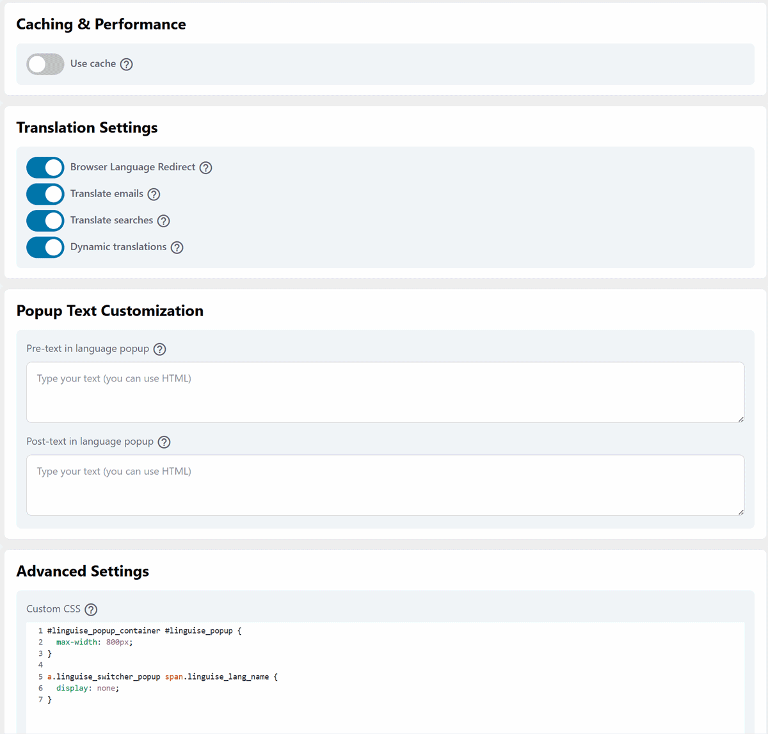Grab the Post-text textarea resize handle

tap(740, 511)
